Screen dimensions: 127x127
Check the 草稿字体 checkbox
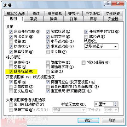click(11, 110)
